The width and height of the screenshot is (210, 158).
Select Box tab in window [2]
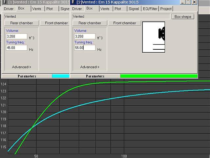point(90,9)
